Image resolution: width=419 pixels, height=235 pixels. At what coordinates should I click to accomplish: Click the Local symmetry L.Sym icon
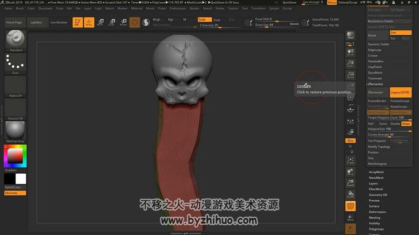350,121
